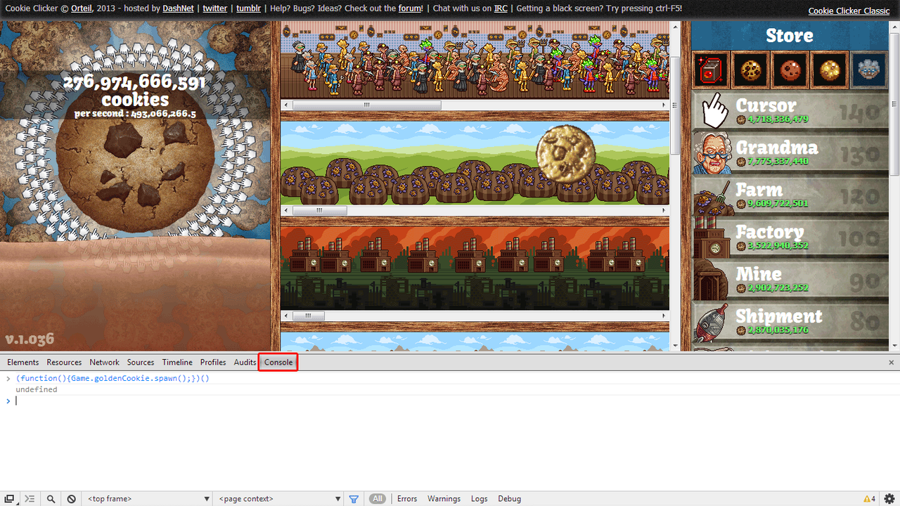
Task: Buy the golden-yellow cookie upgrade
Action: point(829,69)
